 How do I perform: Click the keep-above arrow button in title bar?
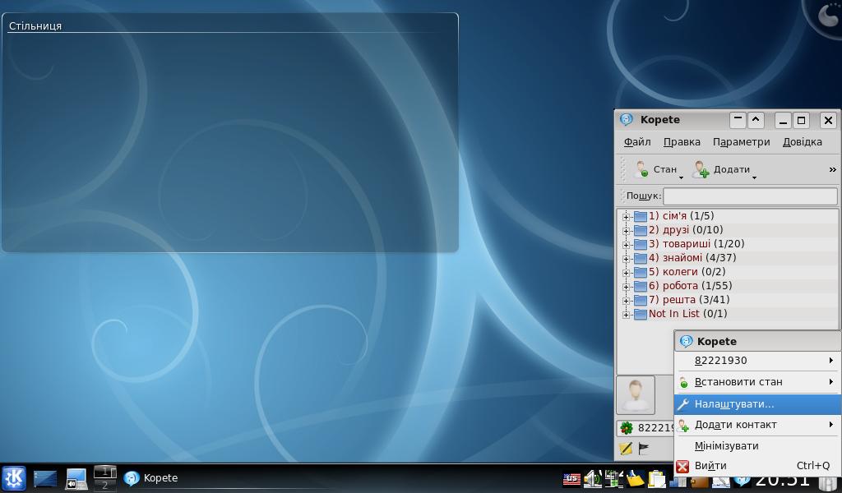756,120
